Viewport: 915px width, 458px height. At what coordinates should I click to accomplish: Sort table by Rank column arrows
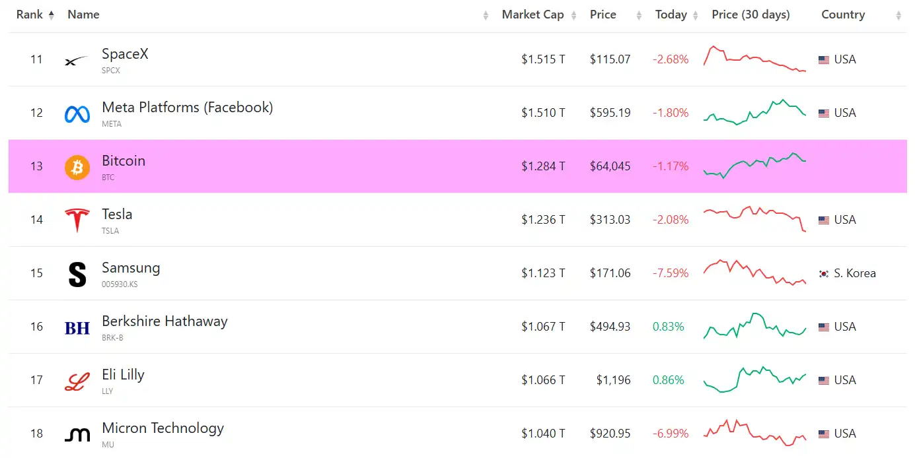tap(52, 15)
